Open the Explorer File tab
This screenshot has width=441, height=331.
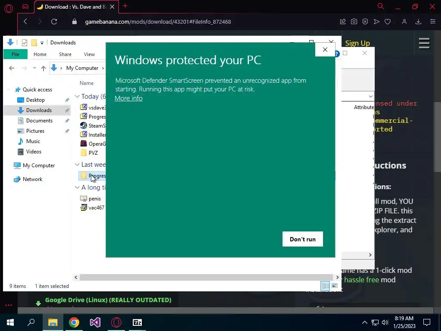(16, 54)
